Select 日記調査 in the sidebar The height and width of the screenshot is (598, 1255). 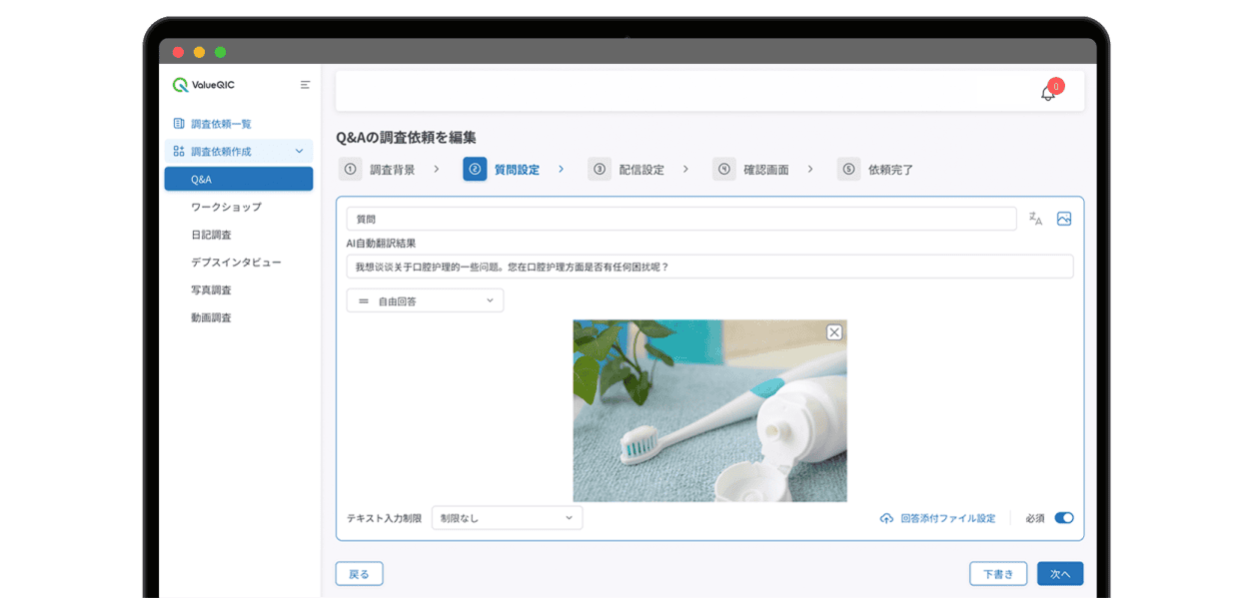click(x=211, y=235)
